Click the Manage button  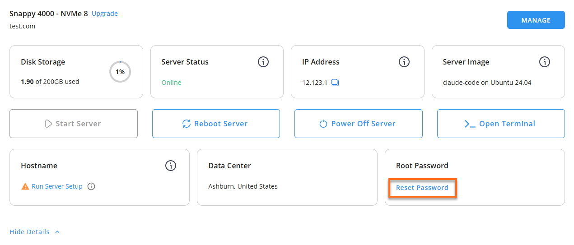536,20
